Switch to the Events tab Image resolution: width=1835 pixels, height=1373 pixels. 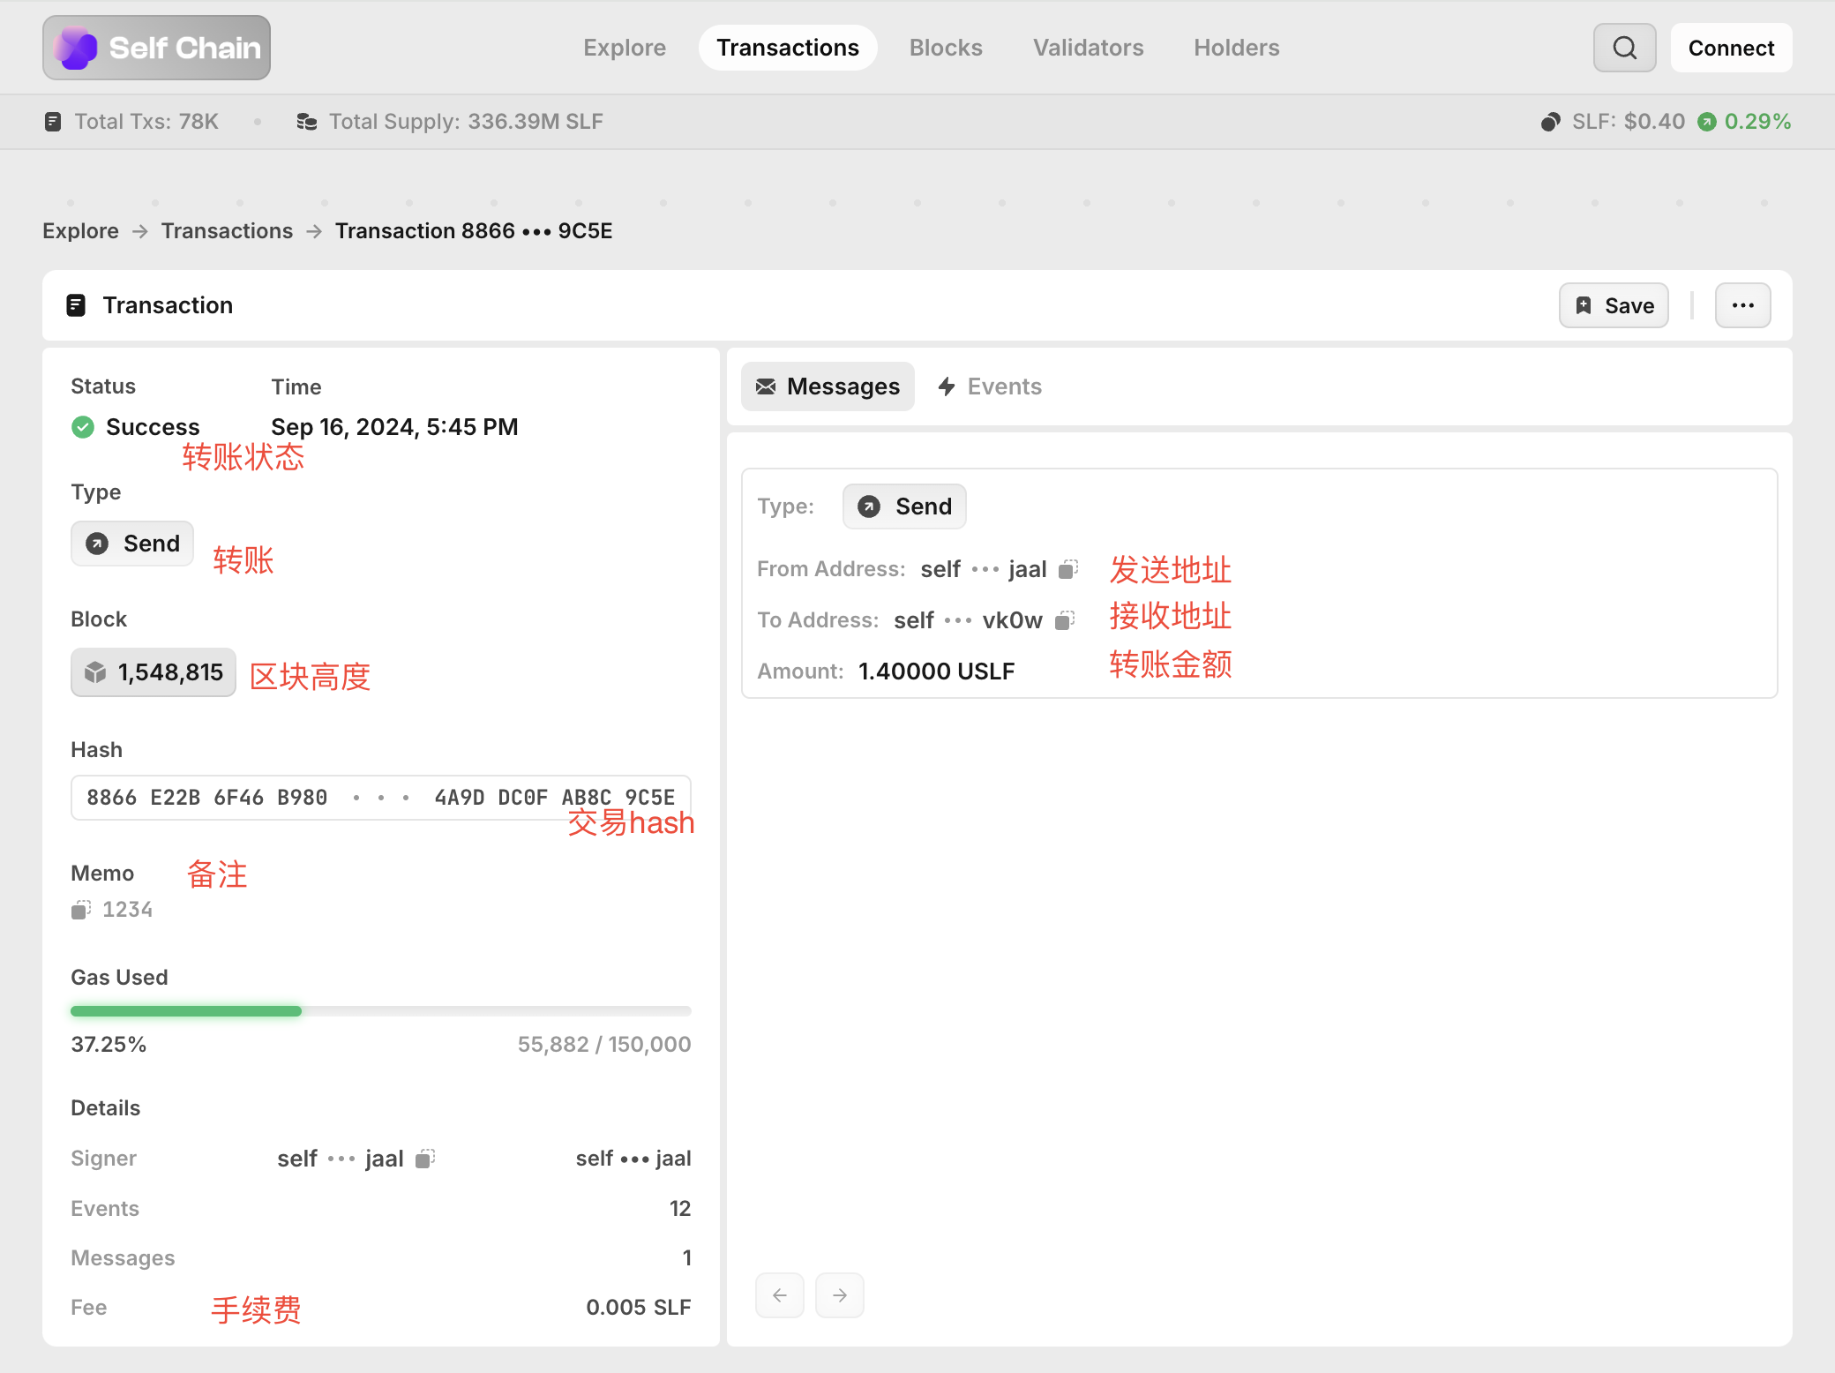click(989, 386)
